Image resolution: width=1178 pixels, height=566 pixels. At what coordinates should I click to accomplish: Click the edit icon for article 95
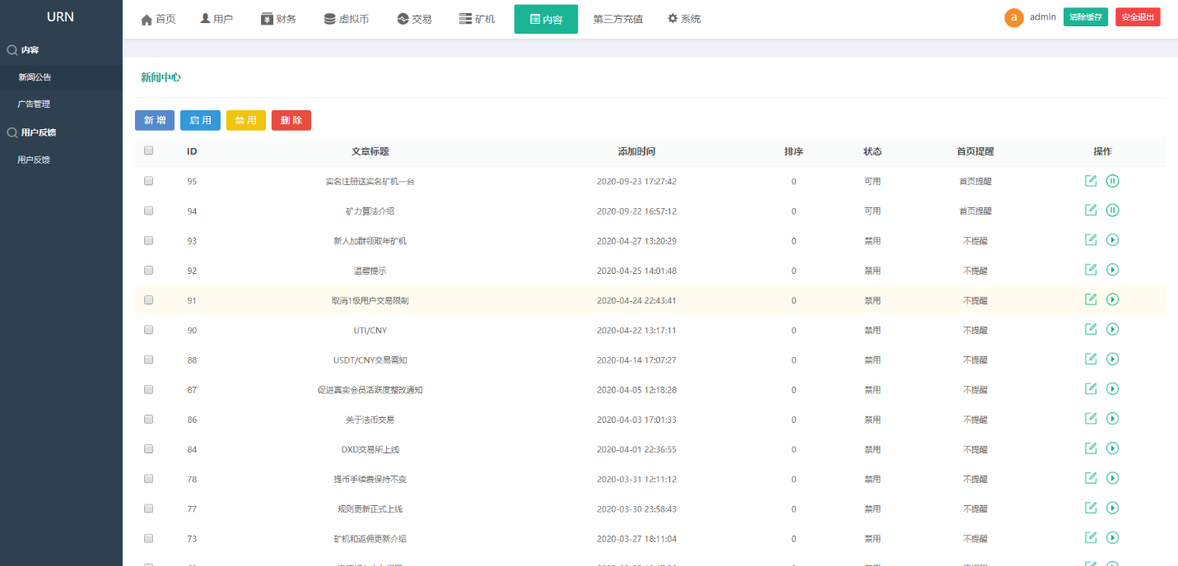[x=1091, y=181]
